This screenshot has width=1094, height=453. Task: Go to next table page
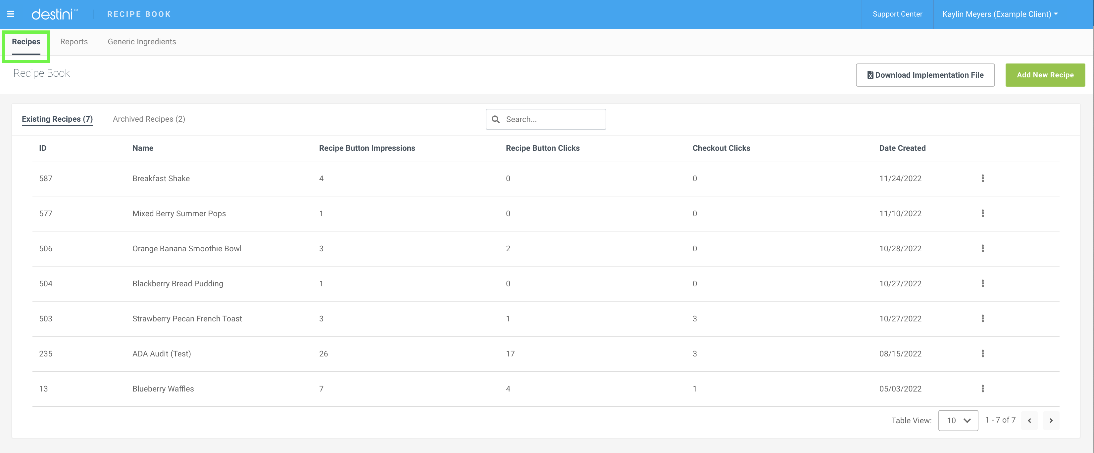[1051, 420]
